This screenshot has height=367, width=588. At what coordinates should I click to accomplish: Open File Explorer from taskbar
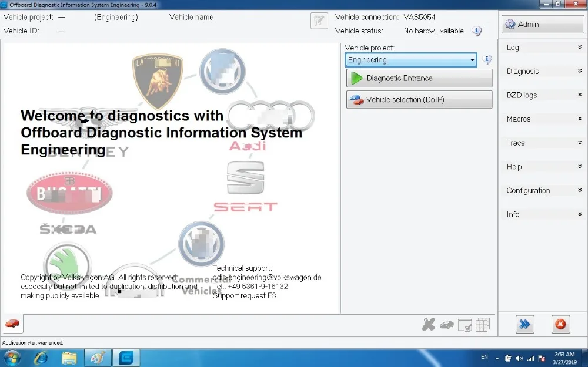[69, 358]
